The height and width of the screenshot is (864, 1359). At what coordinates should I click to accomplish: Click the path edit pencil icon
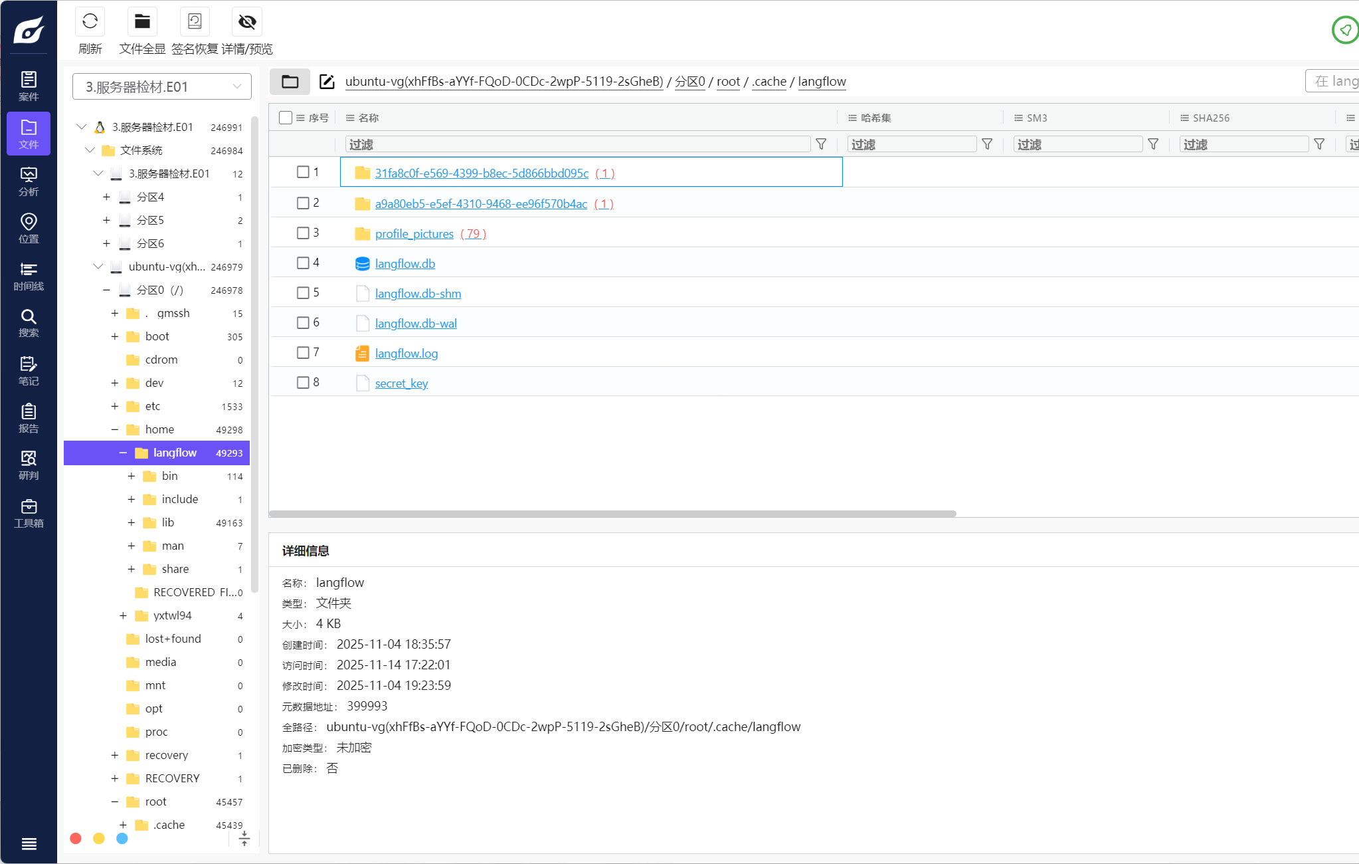point(327,82)
